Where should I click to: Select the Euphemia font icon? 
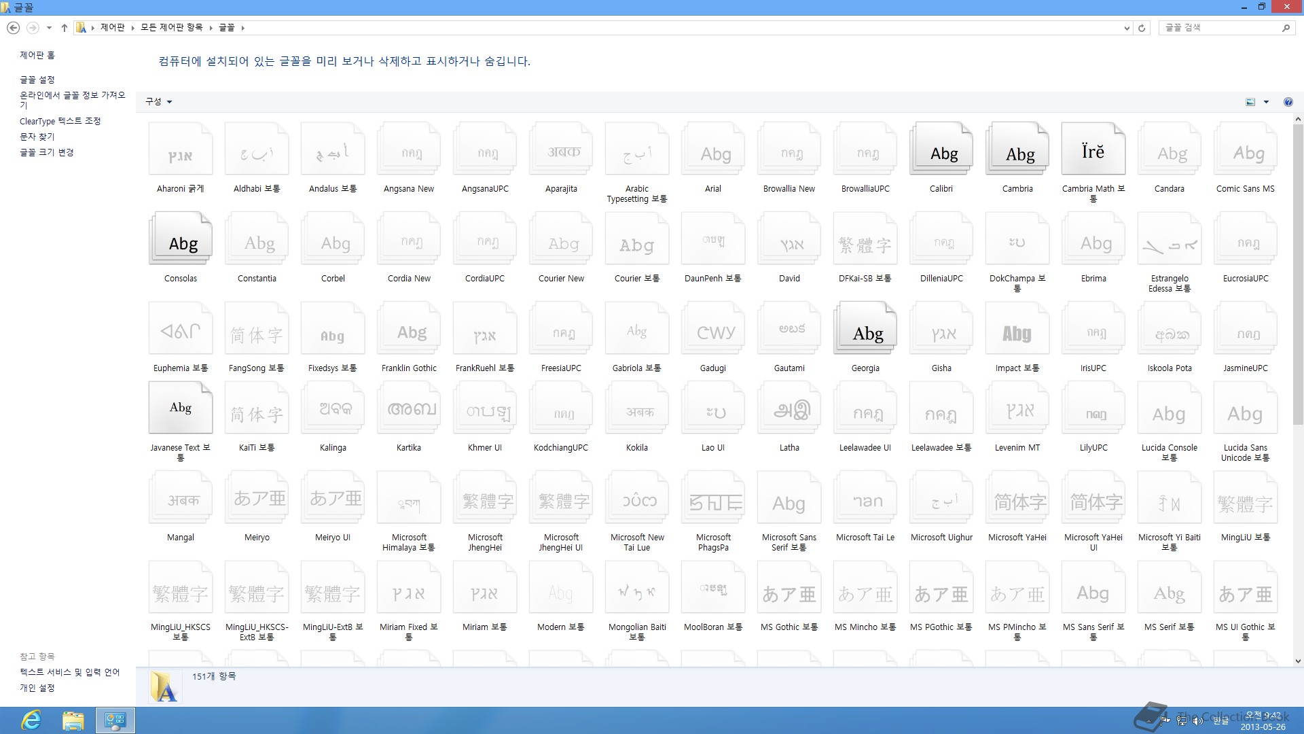(181, 328)
